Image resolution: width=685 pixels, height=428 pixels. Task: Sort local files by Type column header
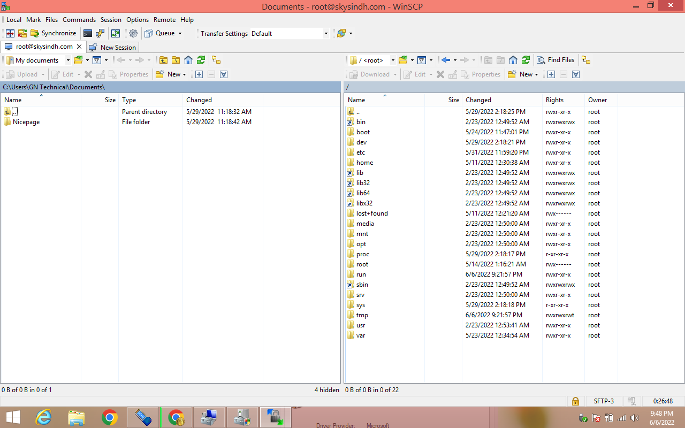click(150, 100)
